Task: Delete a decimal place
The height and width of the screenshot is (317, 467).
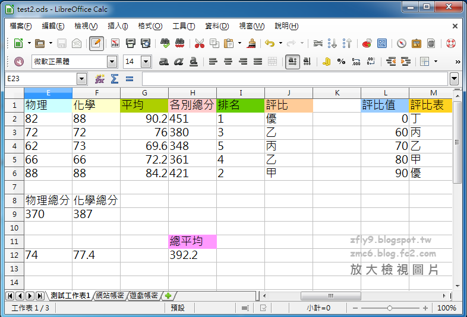Action: click(371, 62)
